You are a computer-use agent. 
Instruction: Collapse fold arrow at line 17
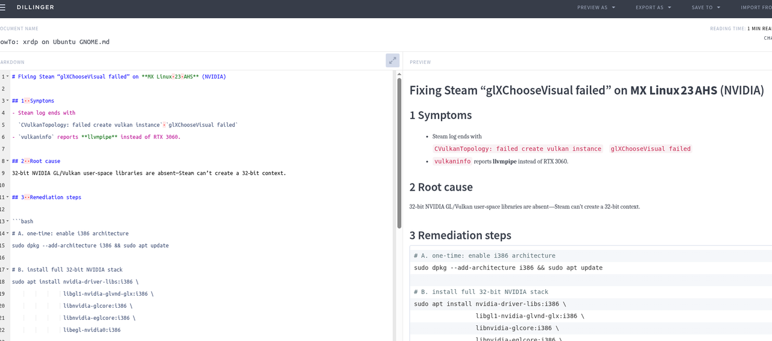[8, 270]
